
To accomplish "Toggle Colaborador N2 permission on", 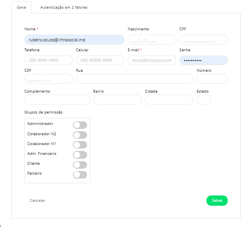I will [80, 135].
